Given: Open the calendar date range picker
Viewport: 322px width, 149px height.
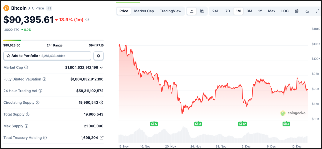Looking at the screenshot, I should tap(297, 11).
